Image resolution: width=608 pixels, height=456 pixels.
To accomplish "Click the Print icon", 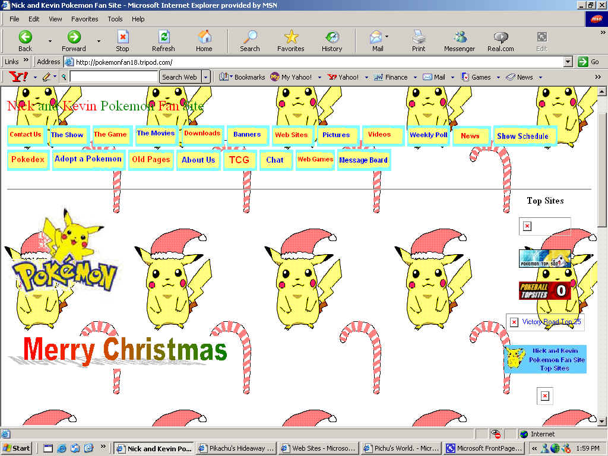I will point(419,37).
